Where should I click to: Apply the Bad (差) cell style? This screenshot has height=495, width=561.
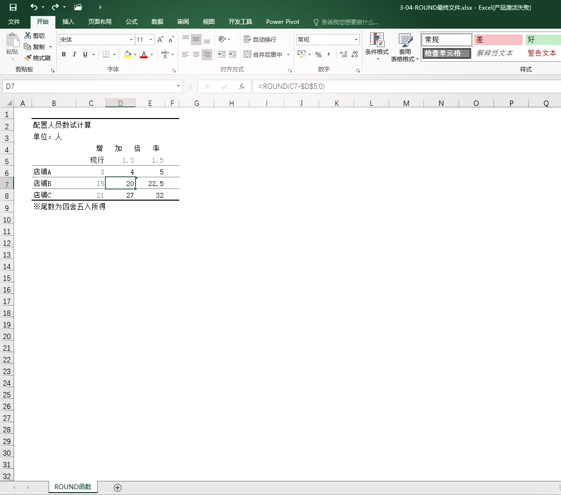pyautogui.click(x=498, y=39)
